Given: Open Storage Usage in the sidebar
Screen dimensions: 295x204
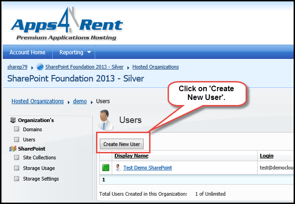Looking at the screenshot, I should click(39, 168).
